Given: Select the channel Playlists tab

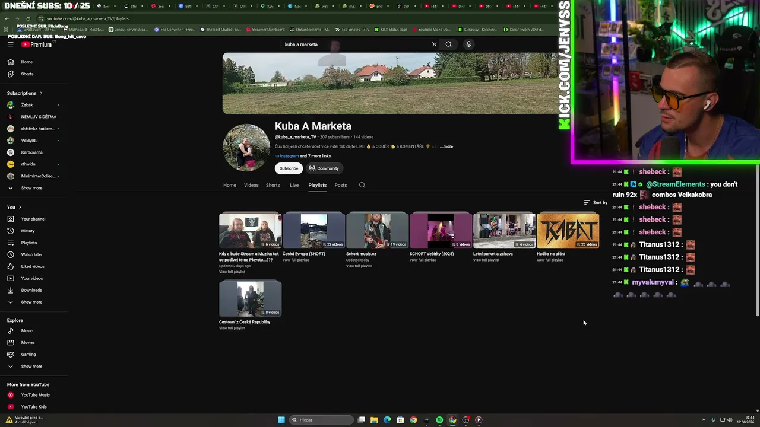Looking at the screenshot, I should (x=318, y=185).
